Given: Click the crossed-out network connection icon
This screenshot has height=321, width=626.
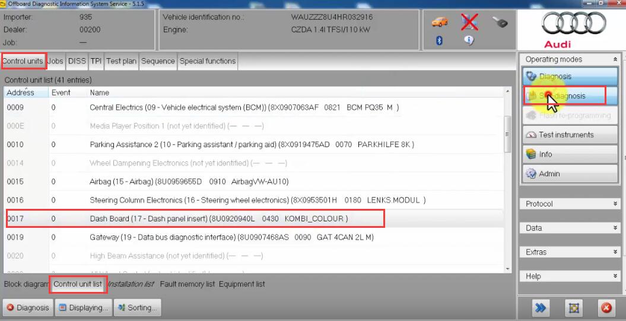Looking at the screenshot, I should (x=469, y=22).
